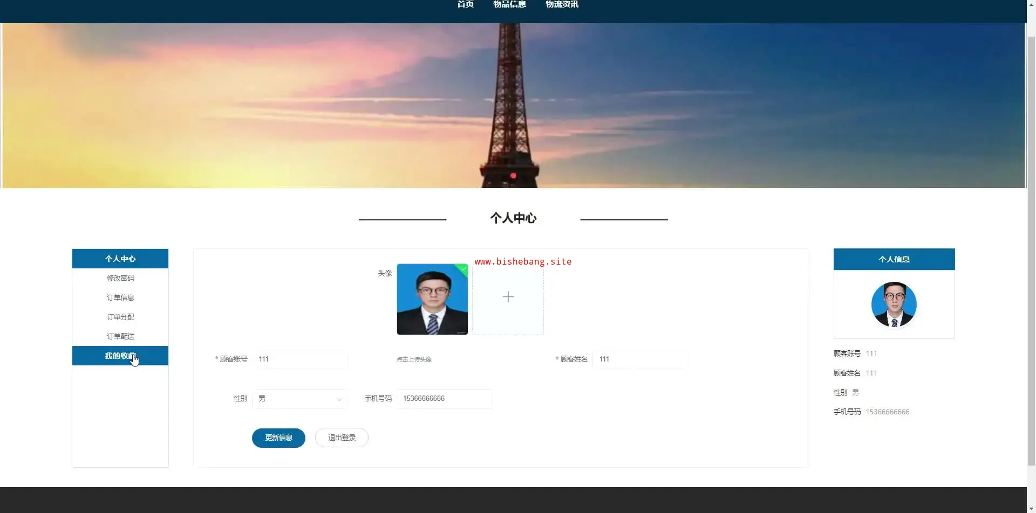Open 订单分配 from sidebar menu
Image resolution: width=1036 pixels, height=513 pixels.
click(120, 317)
